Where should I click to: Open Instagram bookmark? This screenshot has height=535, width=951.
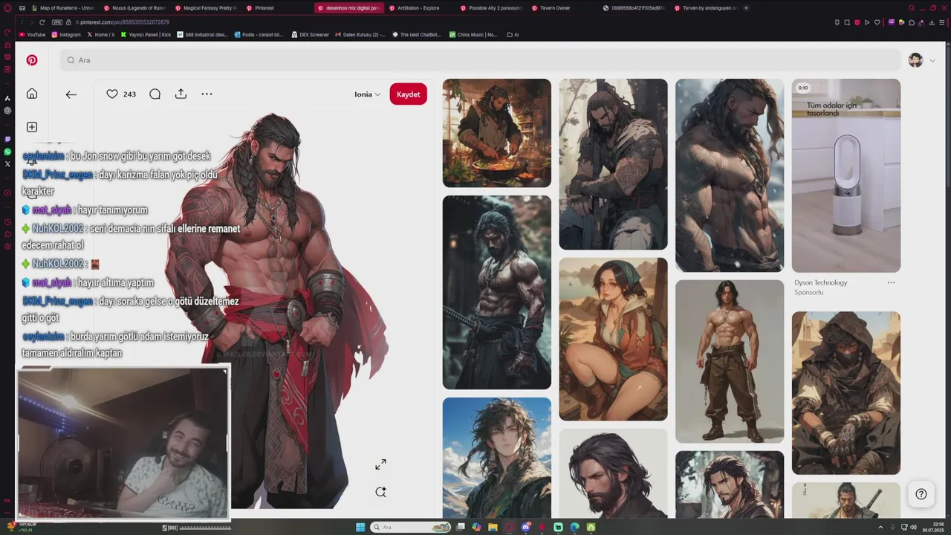pos(66,35)
